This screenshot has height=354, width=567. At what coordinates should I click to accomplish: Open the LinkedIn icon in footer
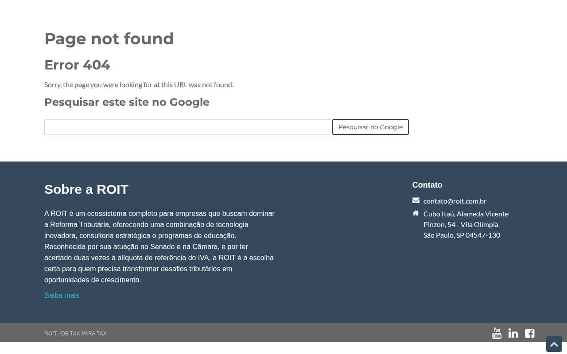(513, 333)
